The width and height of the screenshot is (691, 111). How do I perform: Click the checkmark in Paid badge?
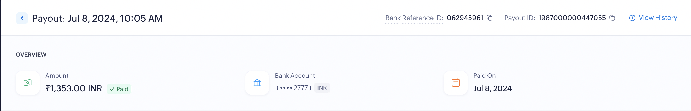pos(112,89)
